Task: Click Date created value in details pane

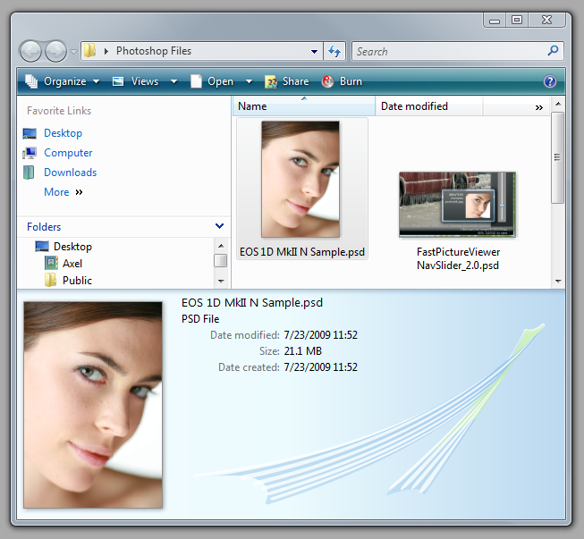Action: coord(321,367)
